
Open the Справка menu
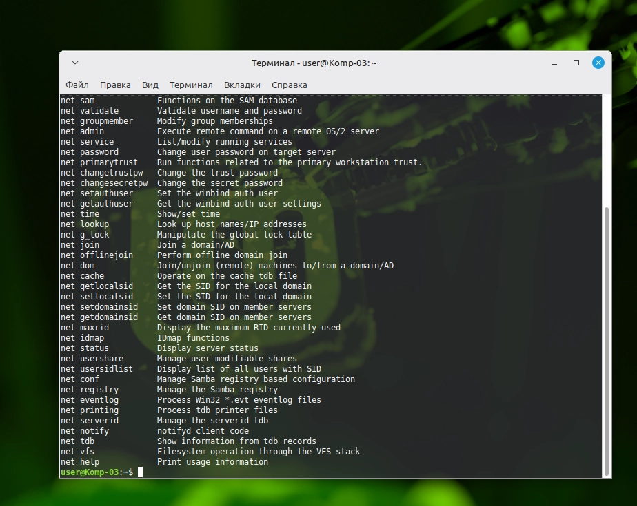click(x=290, y=85)
